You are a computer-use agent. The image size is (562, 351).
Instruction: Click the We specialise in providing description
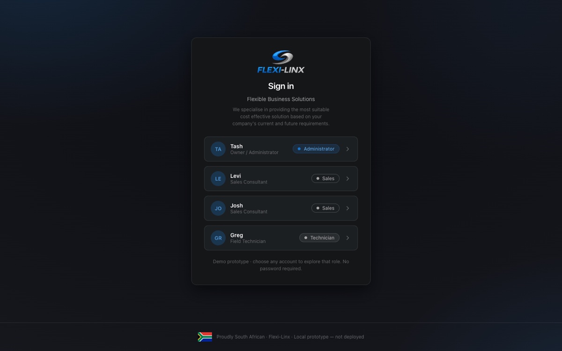click(x=281, y=117)
